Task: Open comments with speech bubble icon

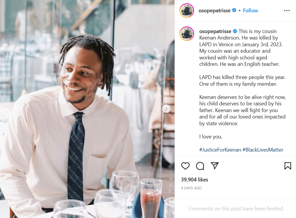Action: tap(200, 166)
